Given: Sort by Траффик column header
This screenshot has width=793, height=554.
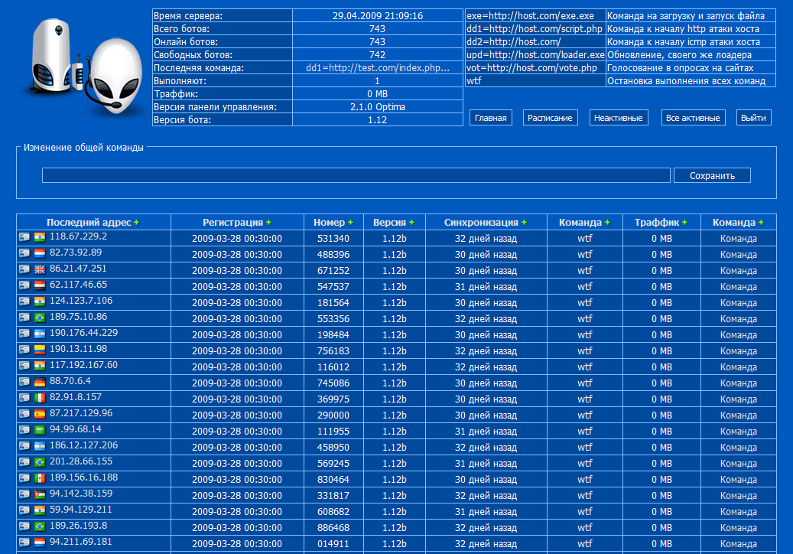Looking at the screenshot, I should tap(656, 222).
